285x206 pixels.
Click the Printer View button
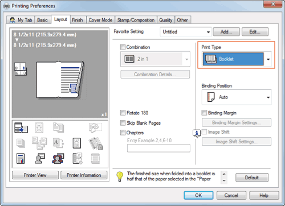(x=35, y=175)
